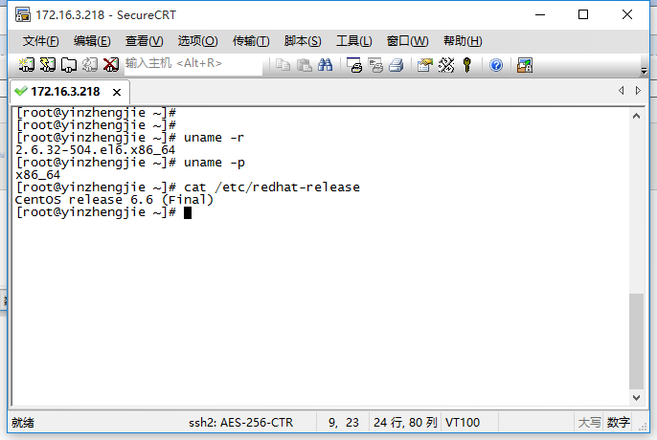Click the uname -p command line
The width and height of the screenshot is (657, 440).
click(130, 163)
